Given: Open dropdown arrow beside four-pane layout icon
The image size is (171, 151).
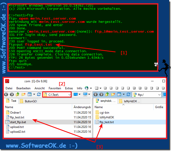Looking at the screenshot, I should point(100,88).
